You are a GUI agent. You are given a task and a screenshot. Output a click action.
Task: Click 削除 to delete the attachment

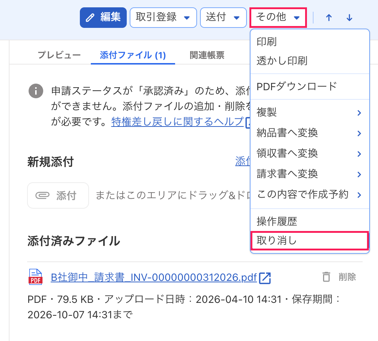point(339,277)
